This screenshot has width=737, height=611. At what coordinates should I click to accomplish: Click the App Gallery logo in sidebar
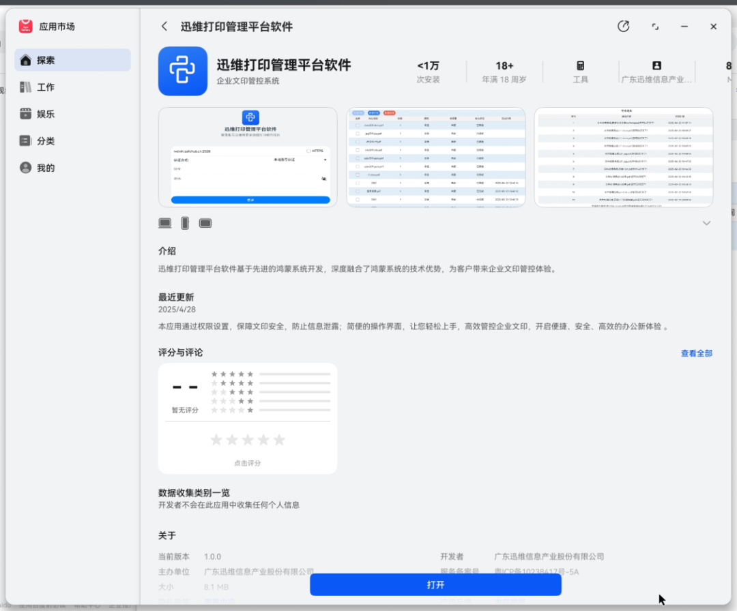pyautogui.click(x=26, y=27)
